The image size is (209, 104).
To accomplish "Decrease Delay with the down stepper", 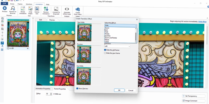I will tap(51, 95).
